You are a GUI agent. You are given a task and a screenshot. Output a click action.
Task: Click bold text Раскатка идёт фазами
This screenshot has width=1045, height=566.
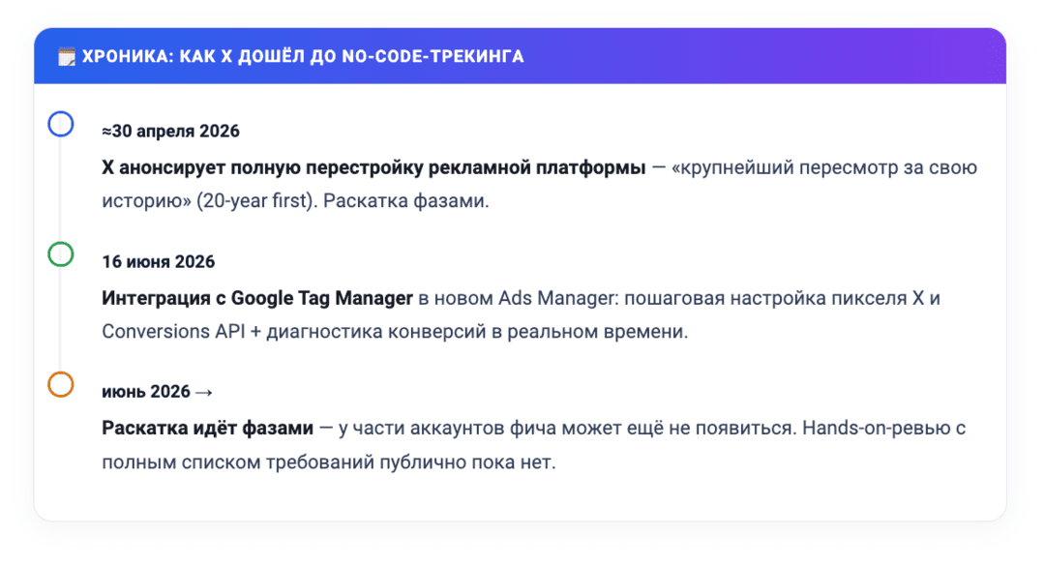(207, 428)
